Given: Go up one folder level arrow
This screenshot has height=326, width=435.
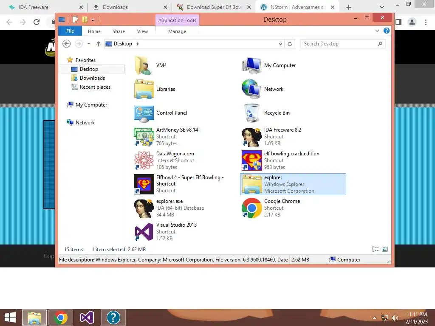Looking at the screenshot, I should (x=98, y=44).
